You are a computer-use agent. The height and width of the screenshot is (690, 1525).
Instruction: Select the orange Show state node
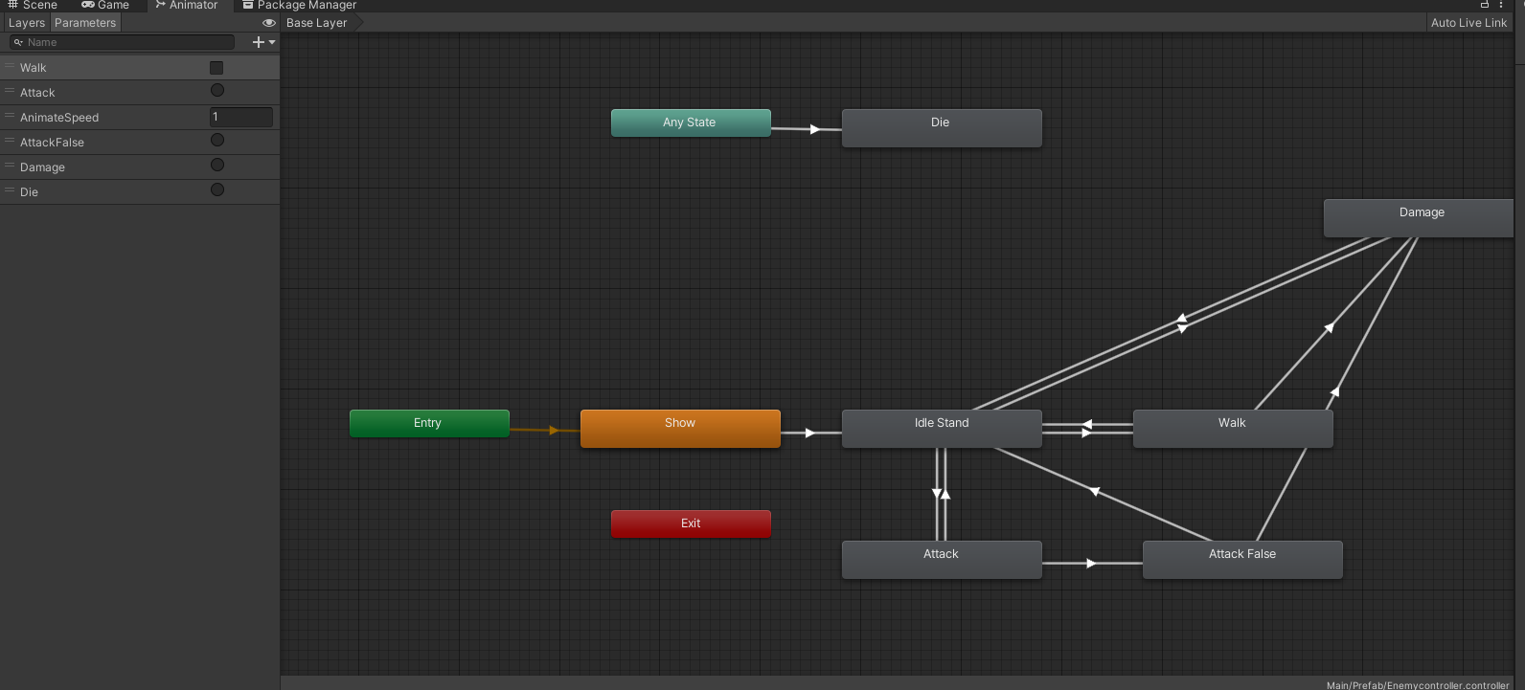tap(680, 429)
